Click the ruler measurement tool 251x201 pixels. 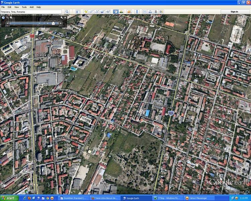pyautogui.click(x=137, y=12)
